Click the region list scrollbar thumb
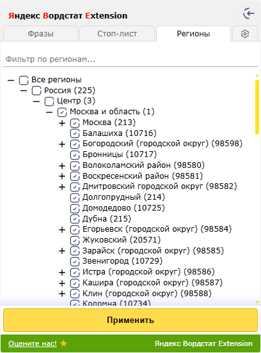Viewport: 261px width, 353px height. 257,107
